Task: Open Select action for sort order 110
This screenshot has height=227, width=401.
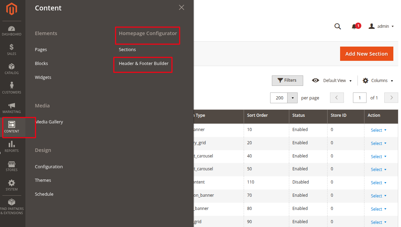Action: tap(378, 183)
